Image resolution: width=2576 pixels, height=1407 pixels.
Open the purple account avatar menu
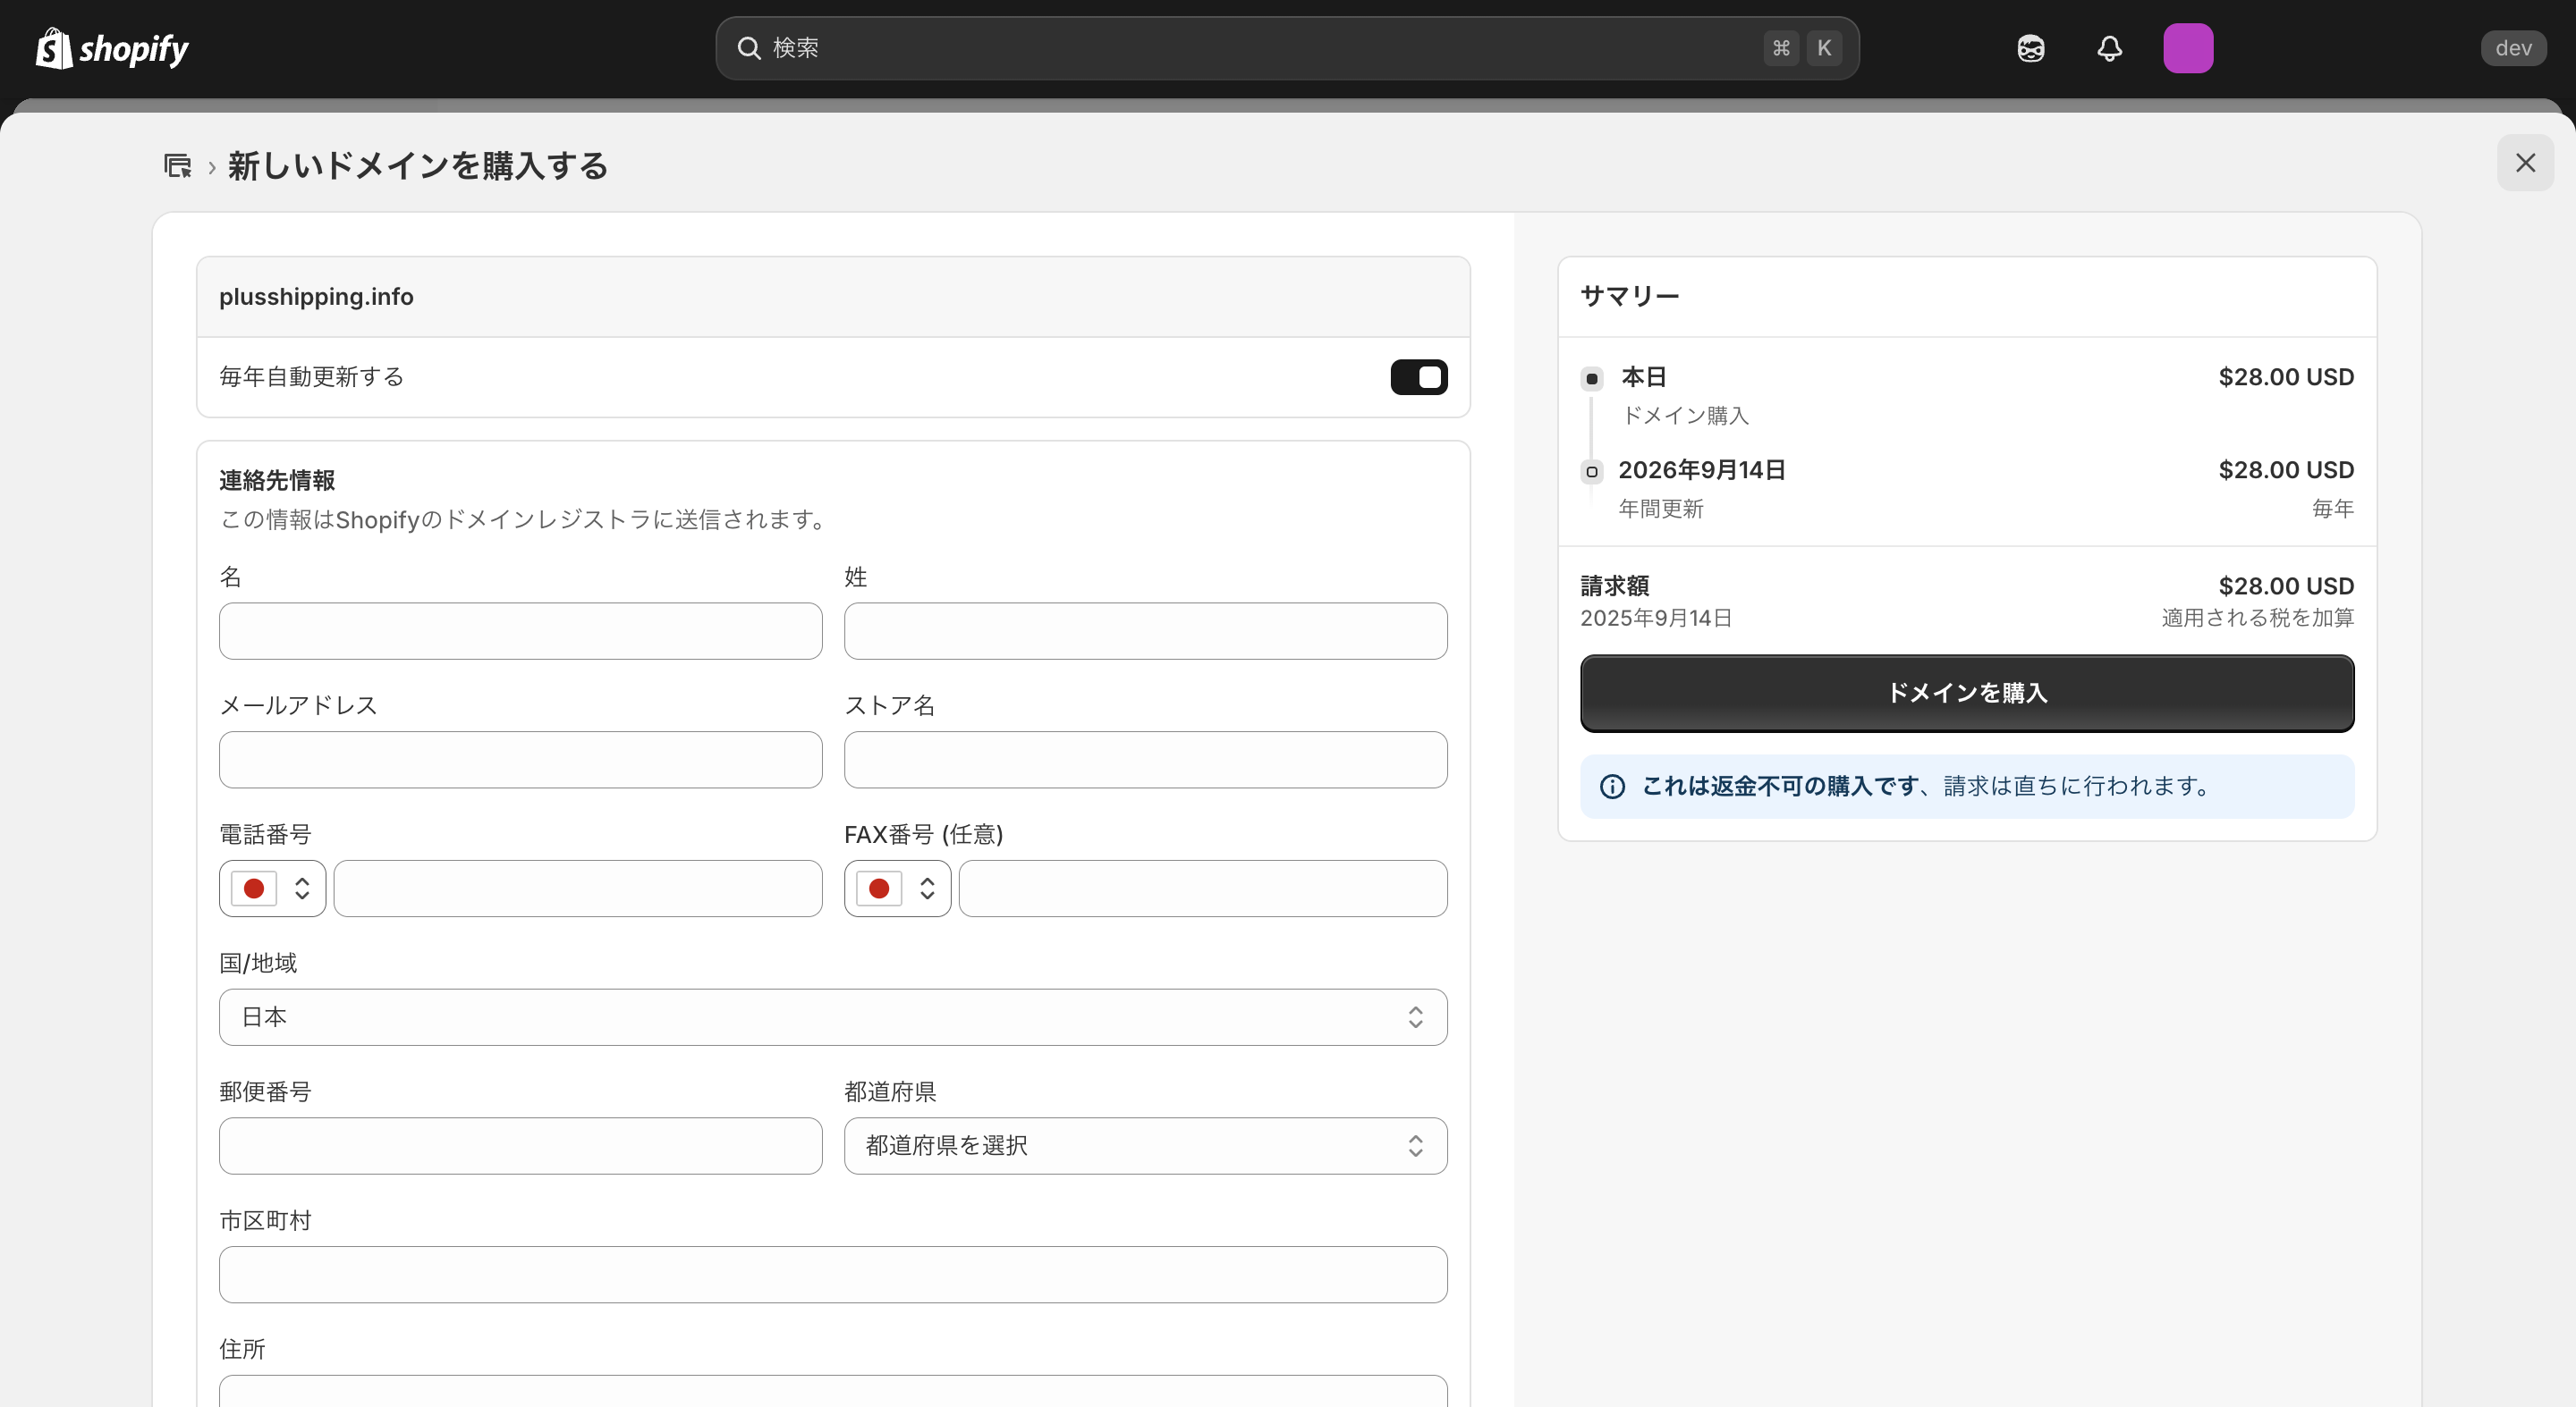(2188, 48)
